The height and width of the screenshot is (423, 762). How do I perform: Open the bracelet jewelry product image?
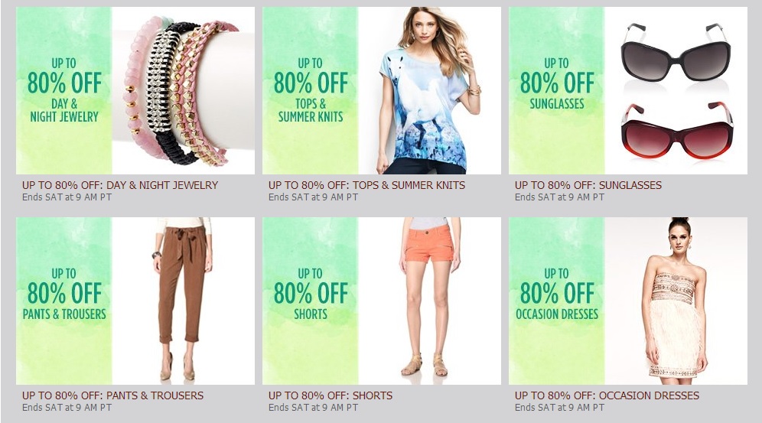pyautogui.click(x=183, y=90)
